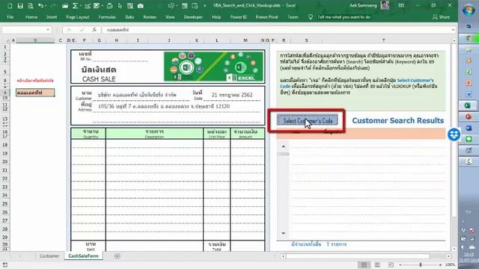This screenshot has height=269, width=479.
Task: Click the camera icon in quick access toolbar
Action: pos(140,5)
